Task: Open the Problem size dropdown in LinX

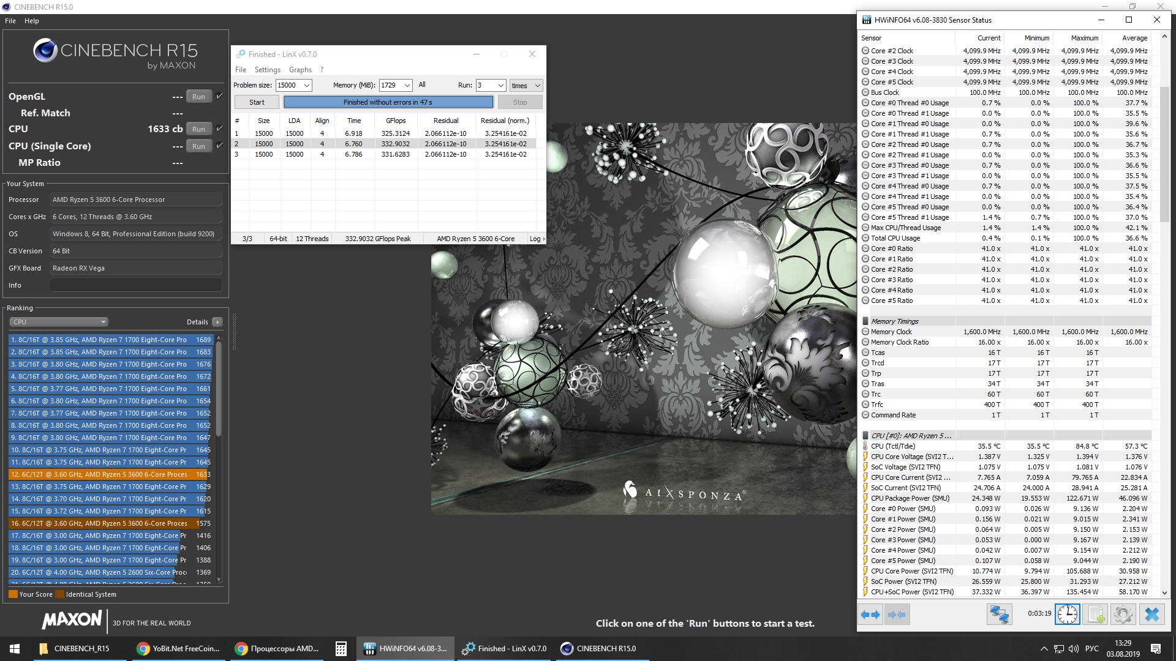Action: tap(307, 86)
